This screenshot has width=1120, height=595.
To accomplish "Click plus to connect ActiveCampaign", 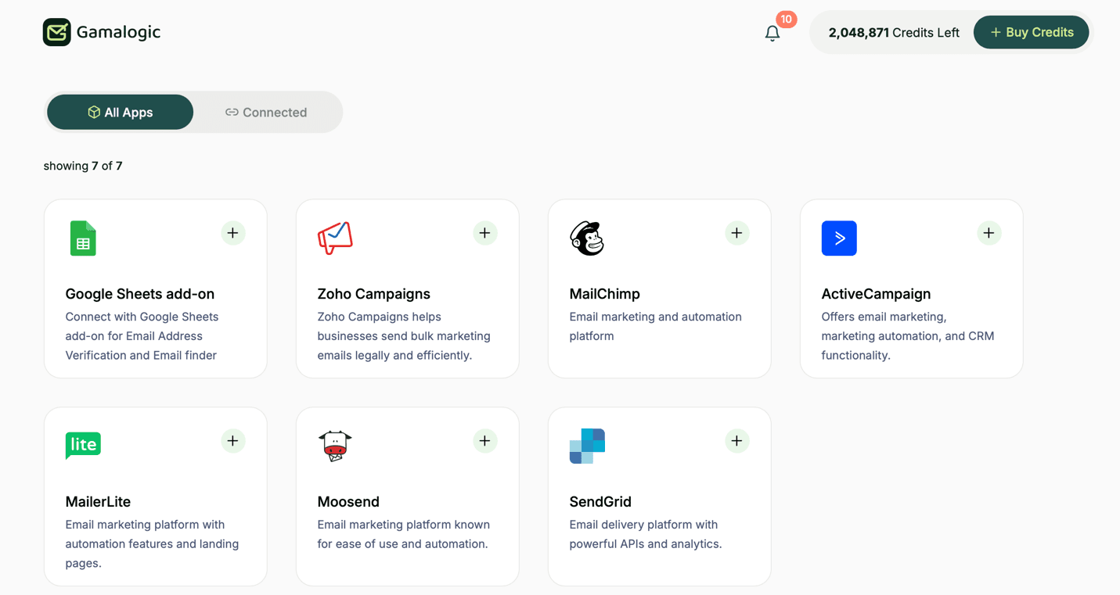I will click(x=989, y=233).
